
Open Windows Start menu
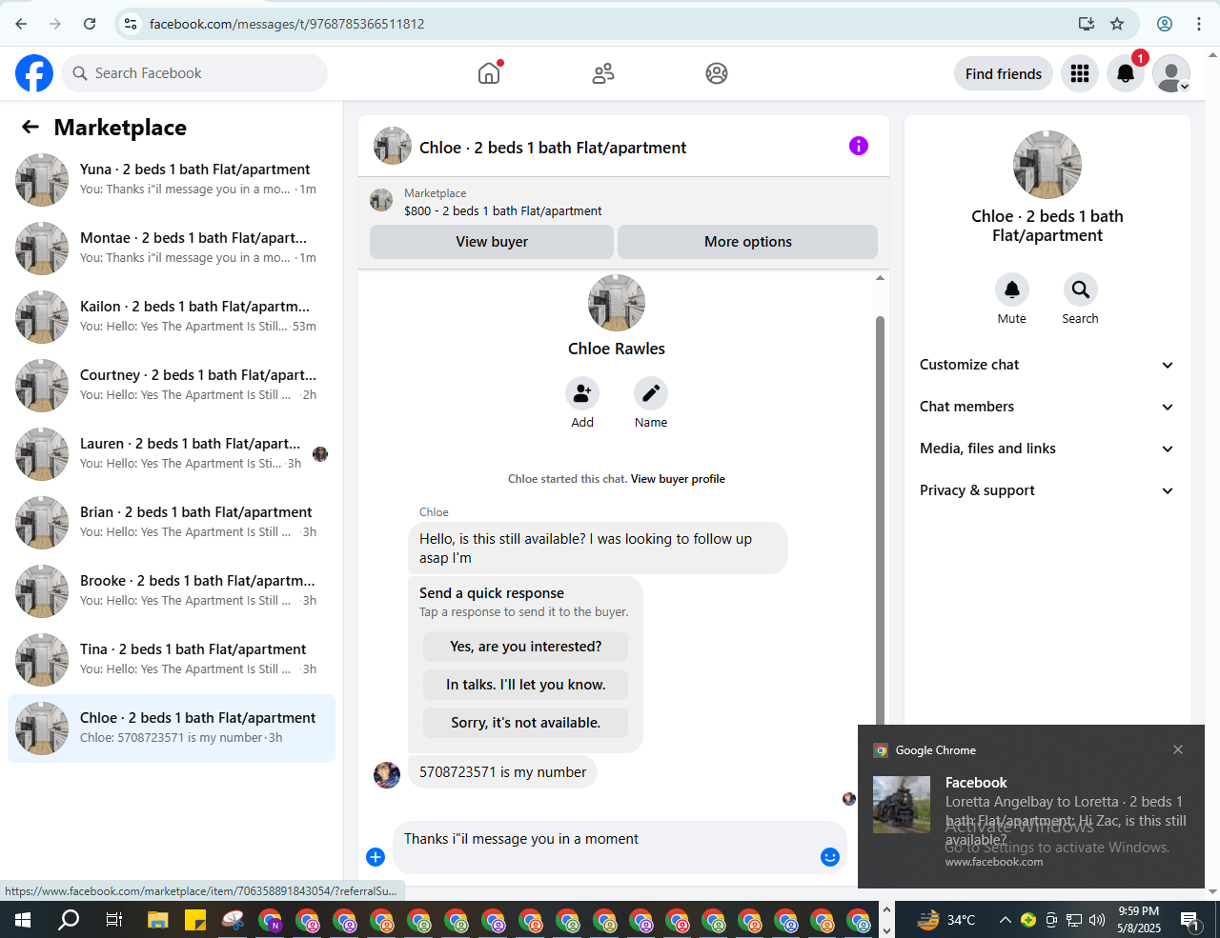tap(23, 920)
